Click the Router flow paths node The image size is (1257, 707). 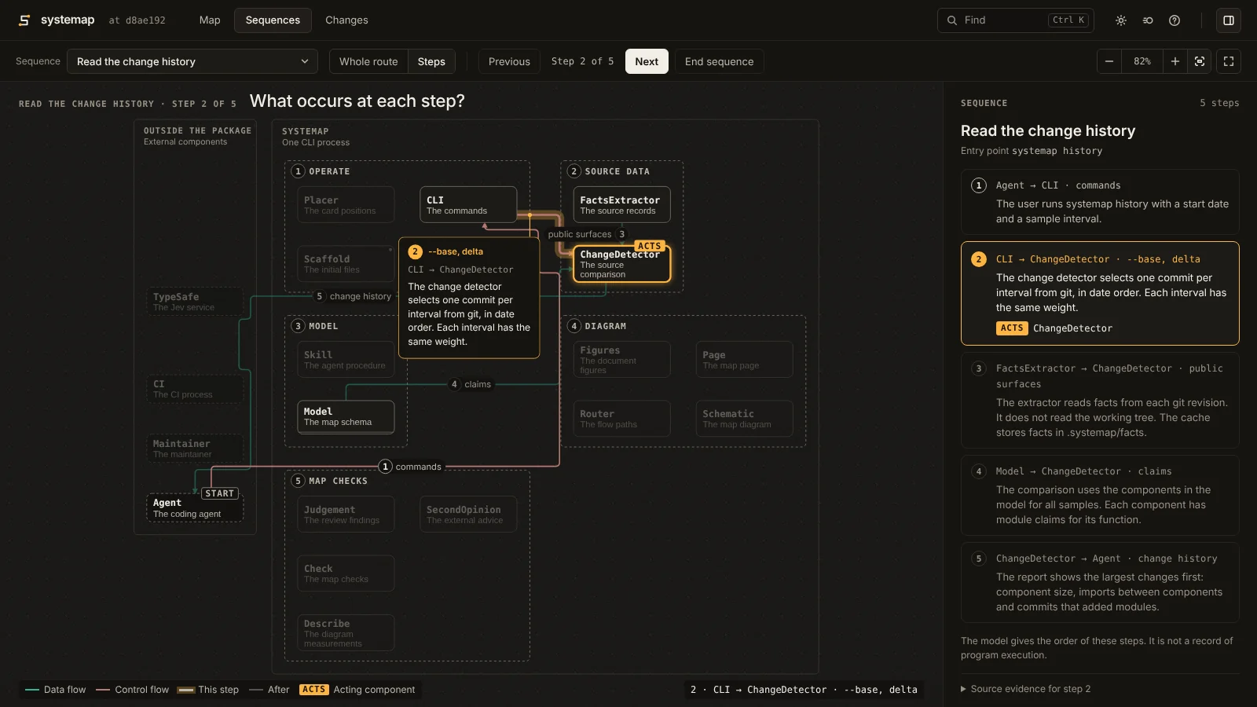(621, 419)
